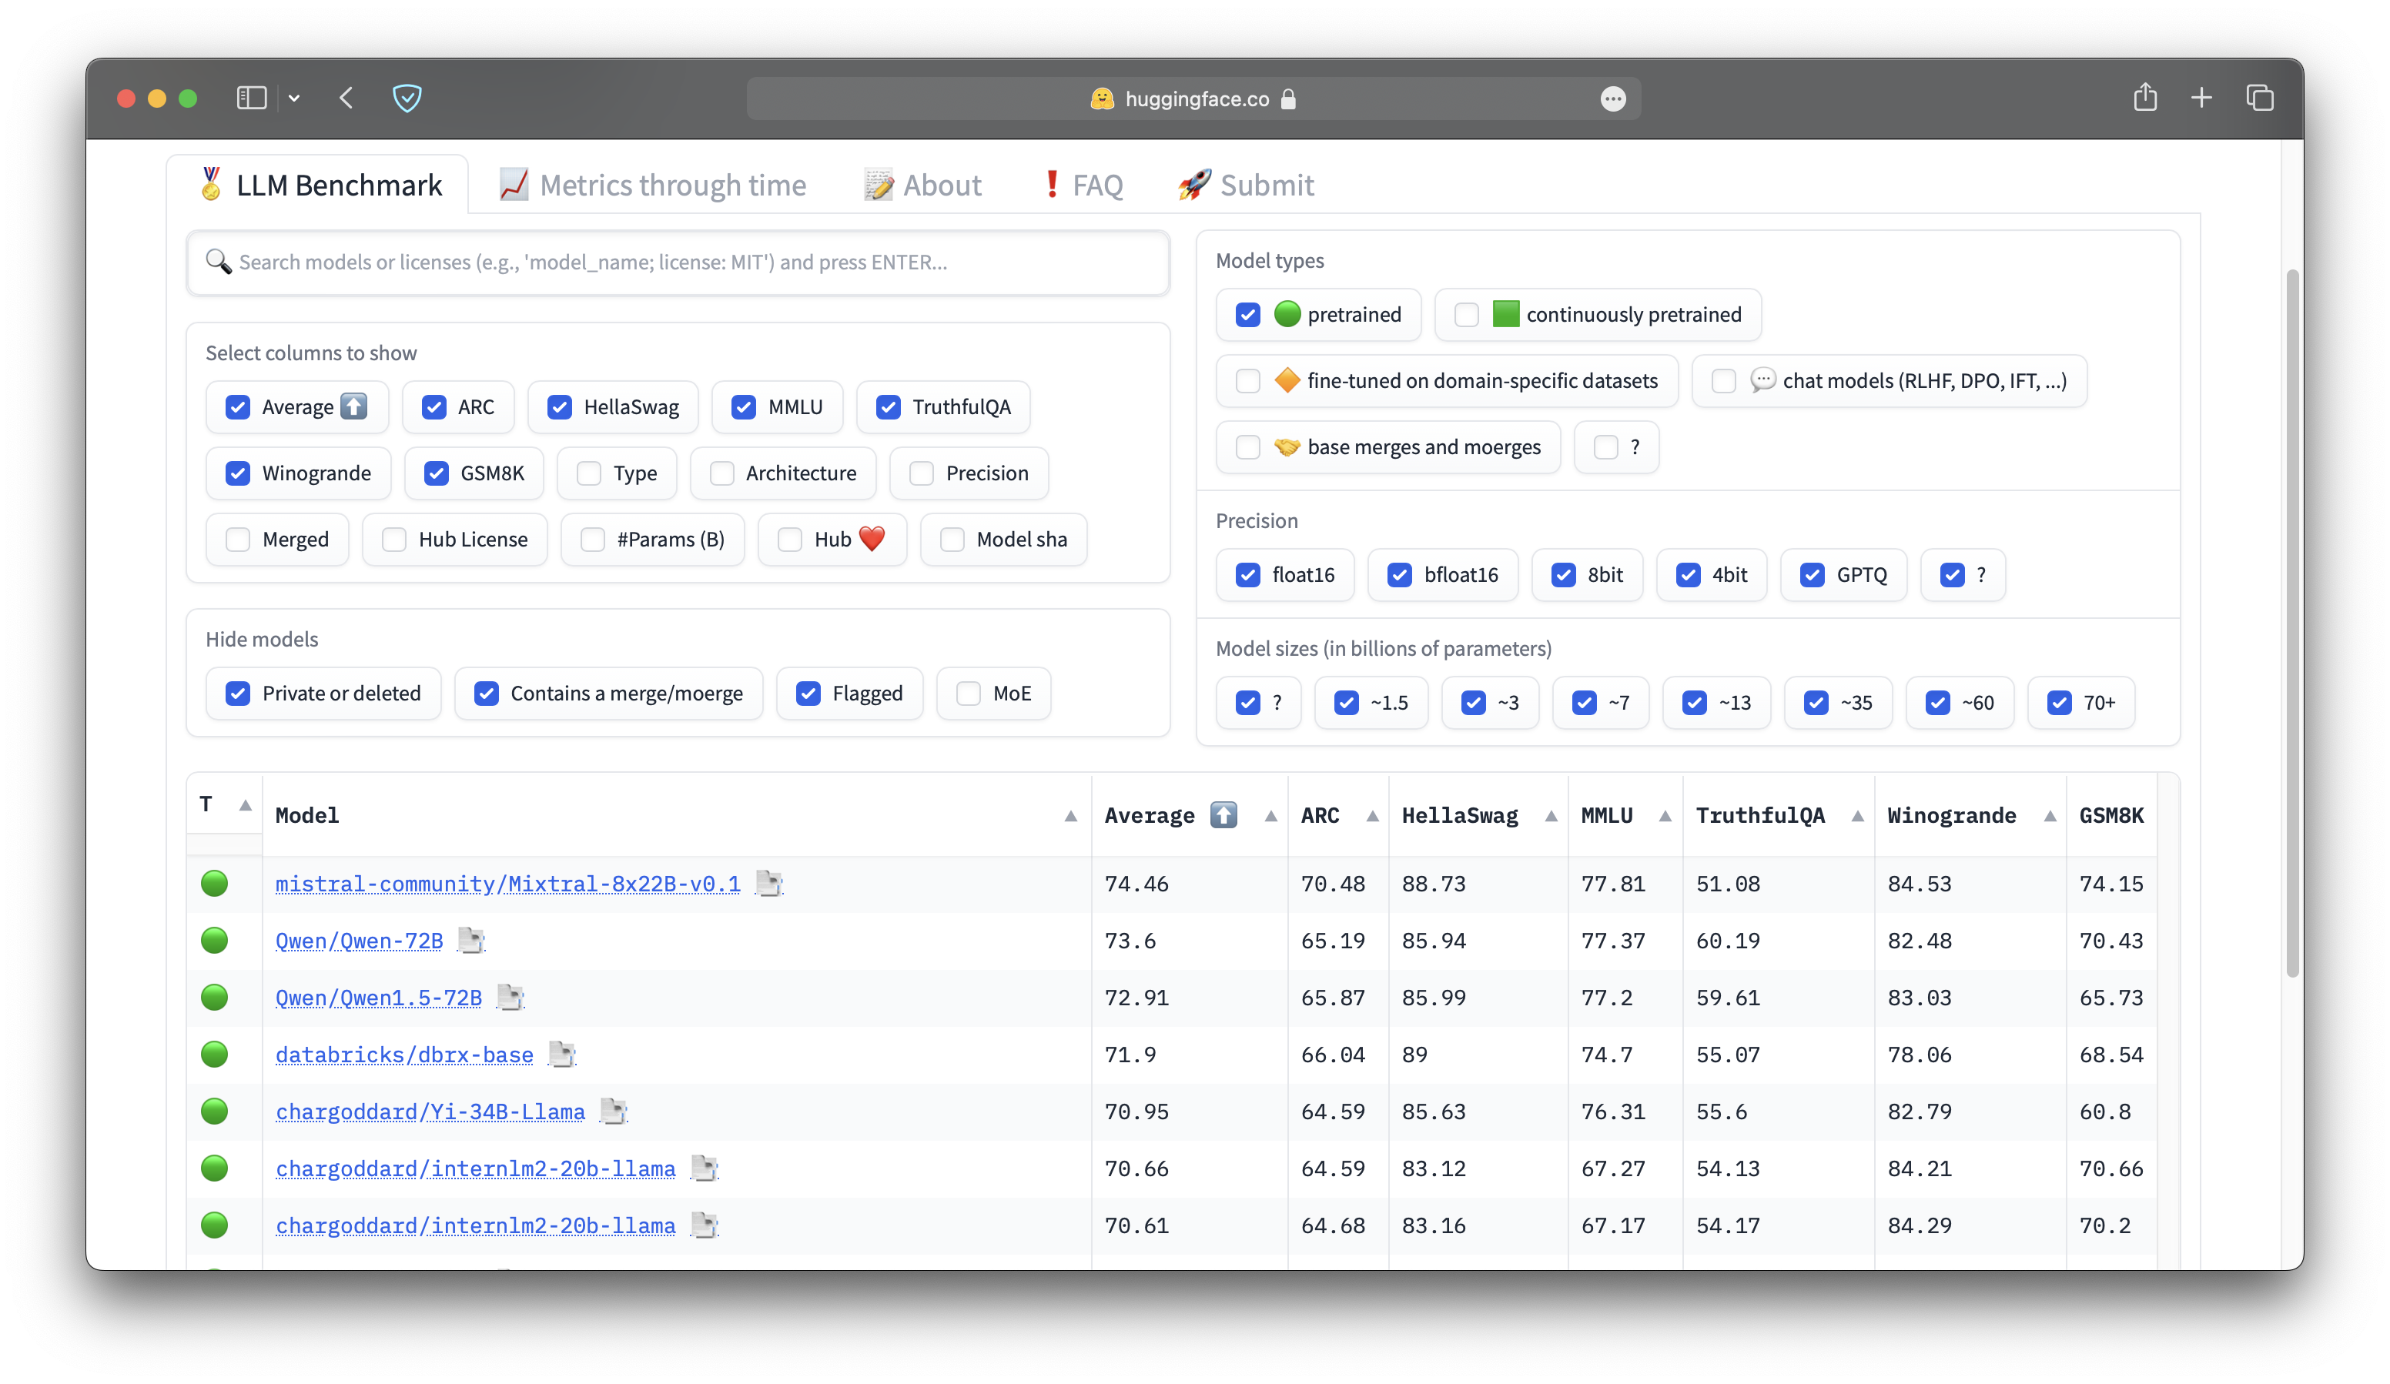The image size is (2390, 1384).
Task: Check the MoE hide models option
Action: pyautogui.click(x=969, y=693)
